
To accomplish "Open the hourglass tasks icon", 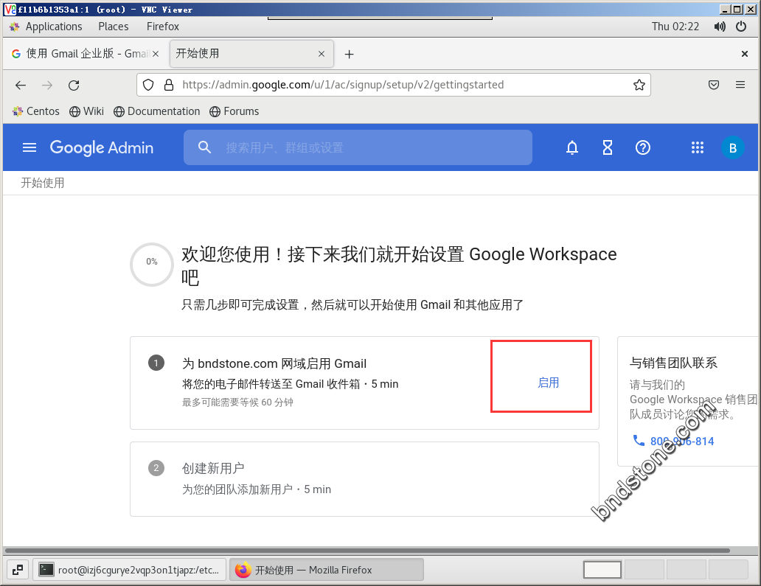I will coord(608,147).
